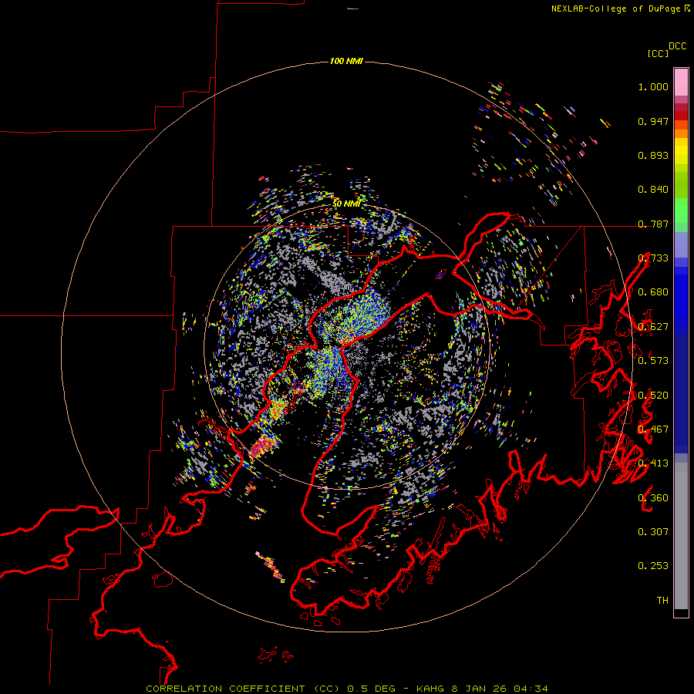Click the DCC label above the color scale
This screenshot has width=694, height=694.
coord(677,46)
